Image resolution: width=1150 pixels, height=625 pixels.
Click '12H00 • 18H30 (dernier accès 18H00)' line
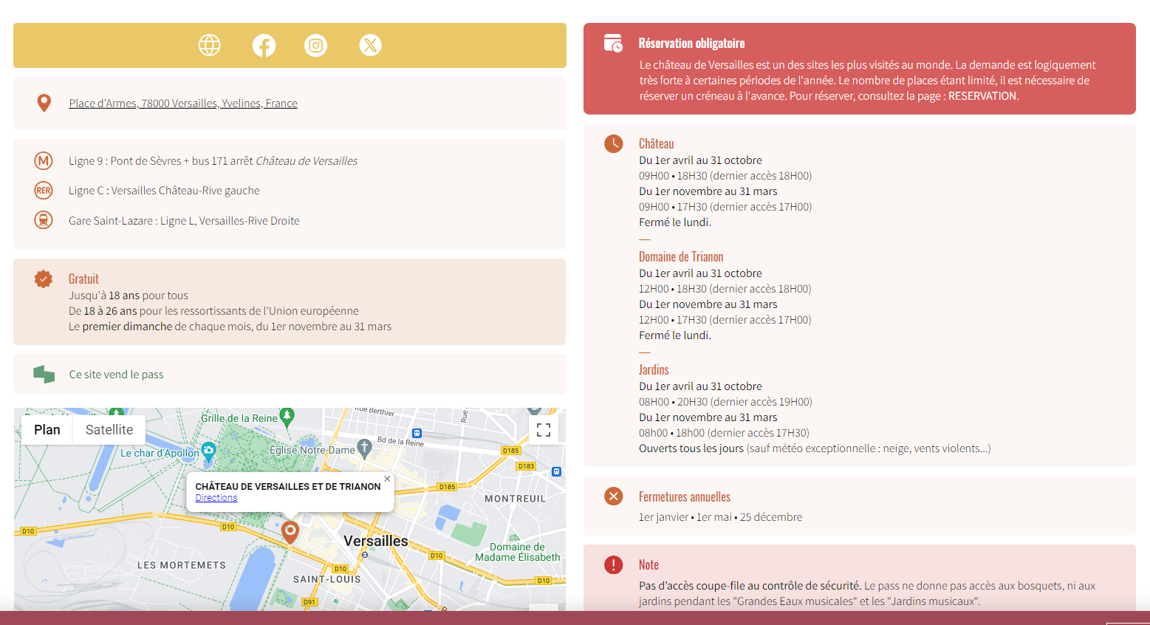[725, 289]
